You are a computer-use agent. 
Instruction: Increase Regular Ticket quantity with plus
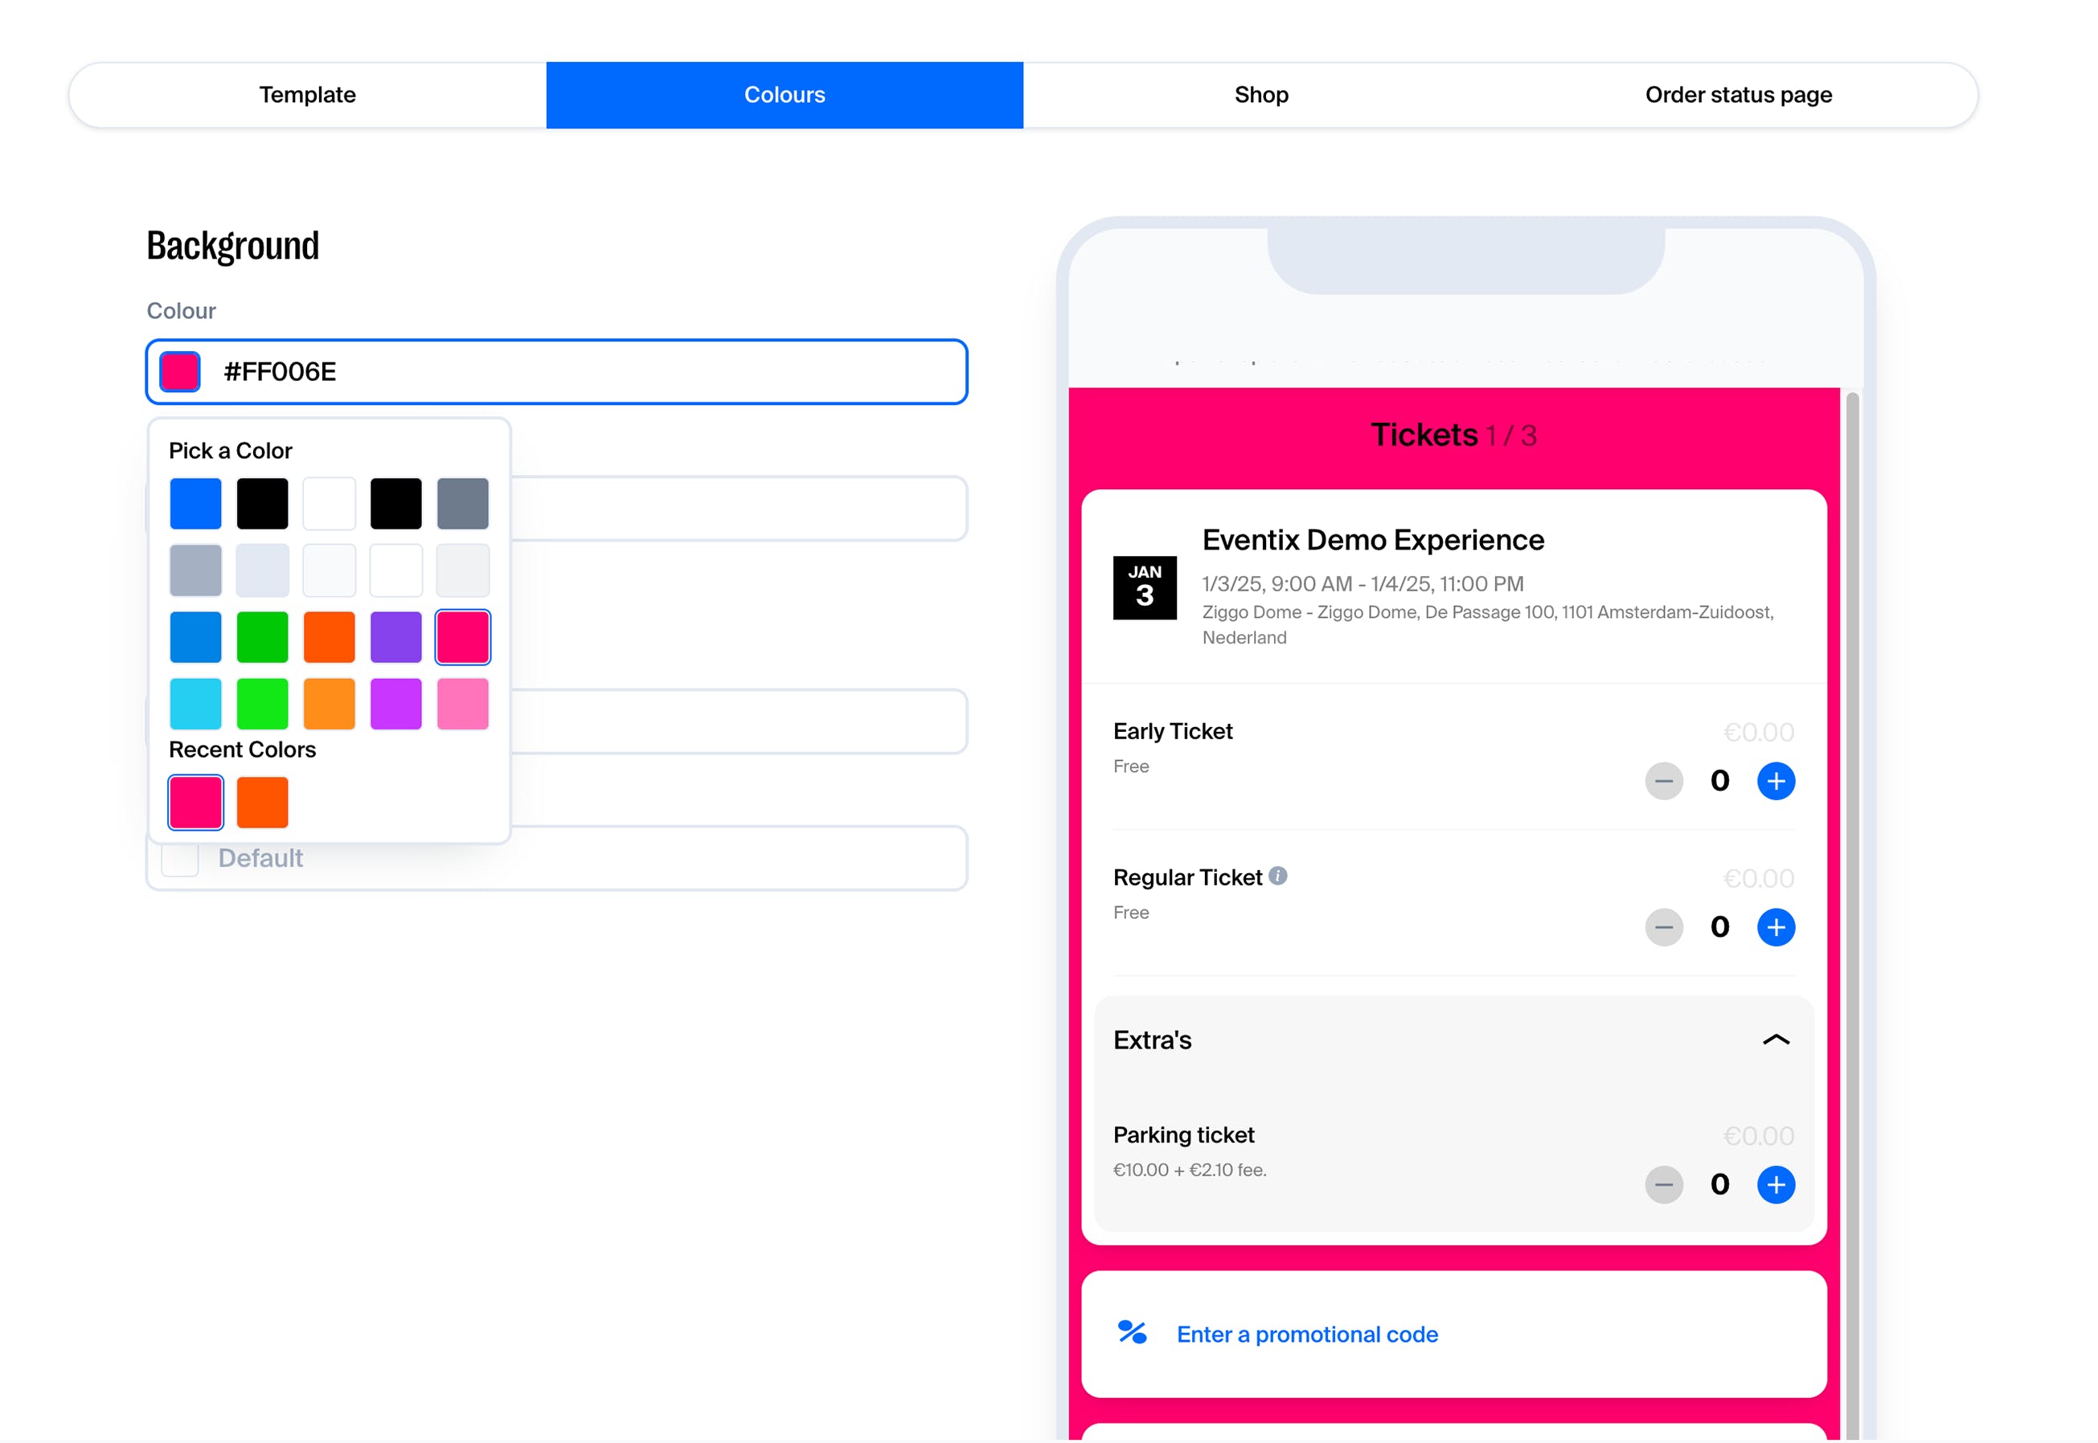(1775, 928)
